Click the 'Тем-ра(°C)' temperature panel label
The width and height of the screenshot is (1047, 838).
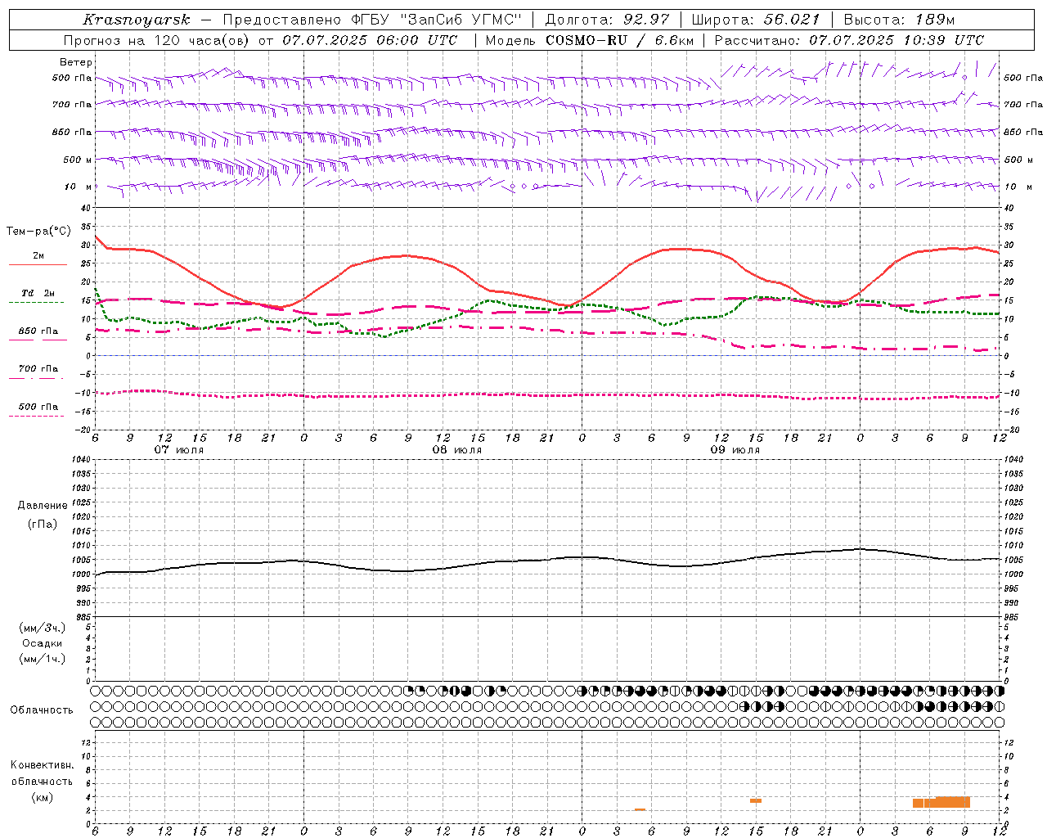click(38, 232)
